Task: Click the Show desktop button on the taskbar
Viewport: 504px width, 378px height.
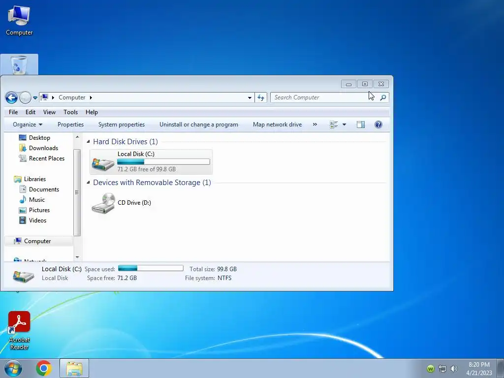Action: [x=500, y=368]
